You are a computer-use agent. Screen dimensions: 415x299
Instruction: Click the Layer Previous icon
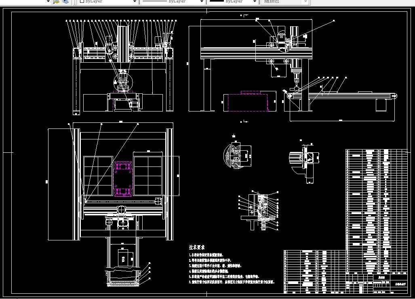click(65, 2)
